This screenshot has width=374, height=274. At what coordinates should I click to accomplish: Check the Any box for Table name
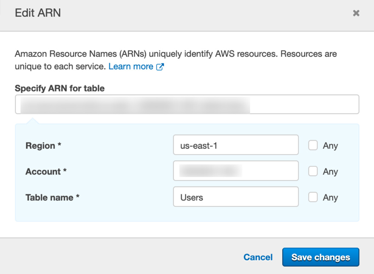tap(313, 197)
